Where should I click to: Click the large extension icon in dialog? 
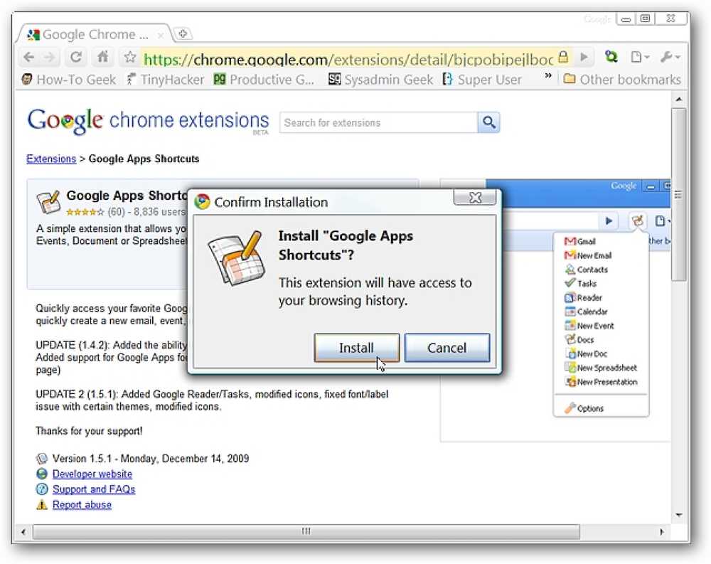pos(237,257)
